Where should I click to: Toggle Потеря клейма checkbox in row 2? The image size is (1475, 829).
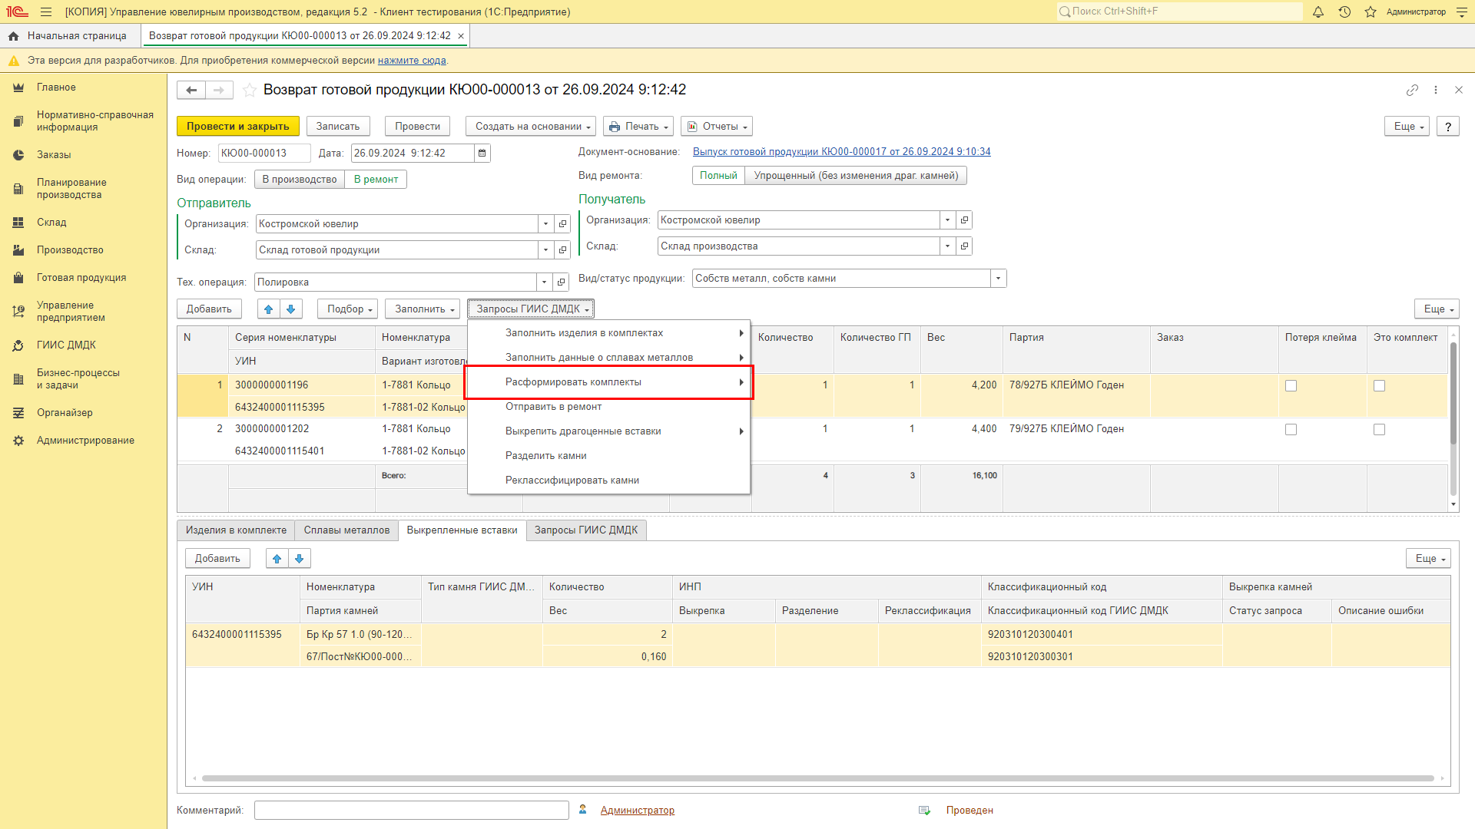(x=1291, y=430)
